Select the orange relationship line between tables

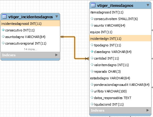point(75,48)
